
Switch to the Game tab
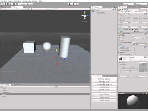coord(5,7)
